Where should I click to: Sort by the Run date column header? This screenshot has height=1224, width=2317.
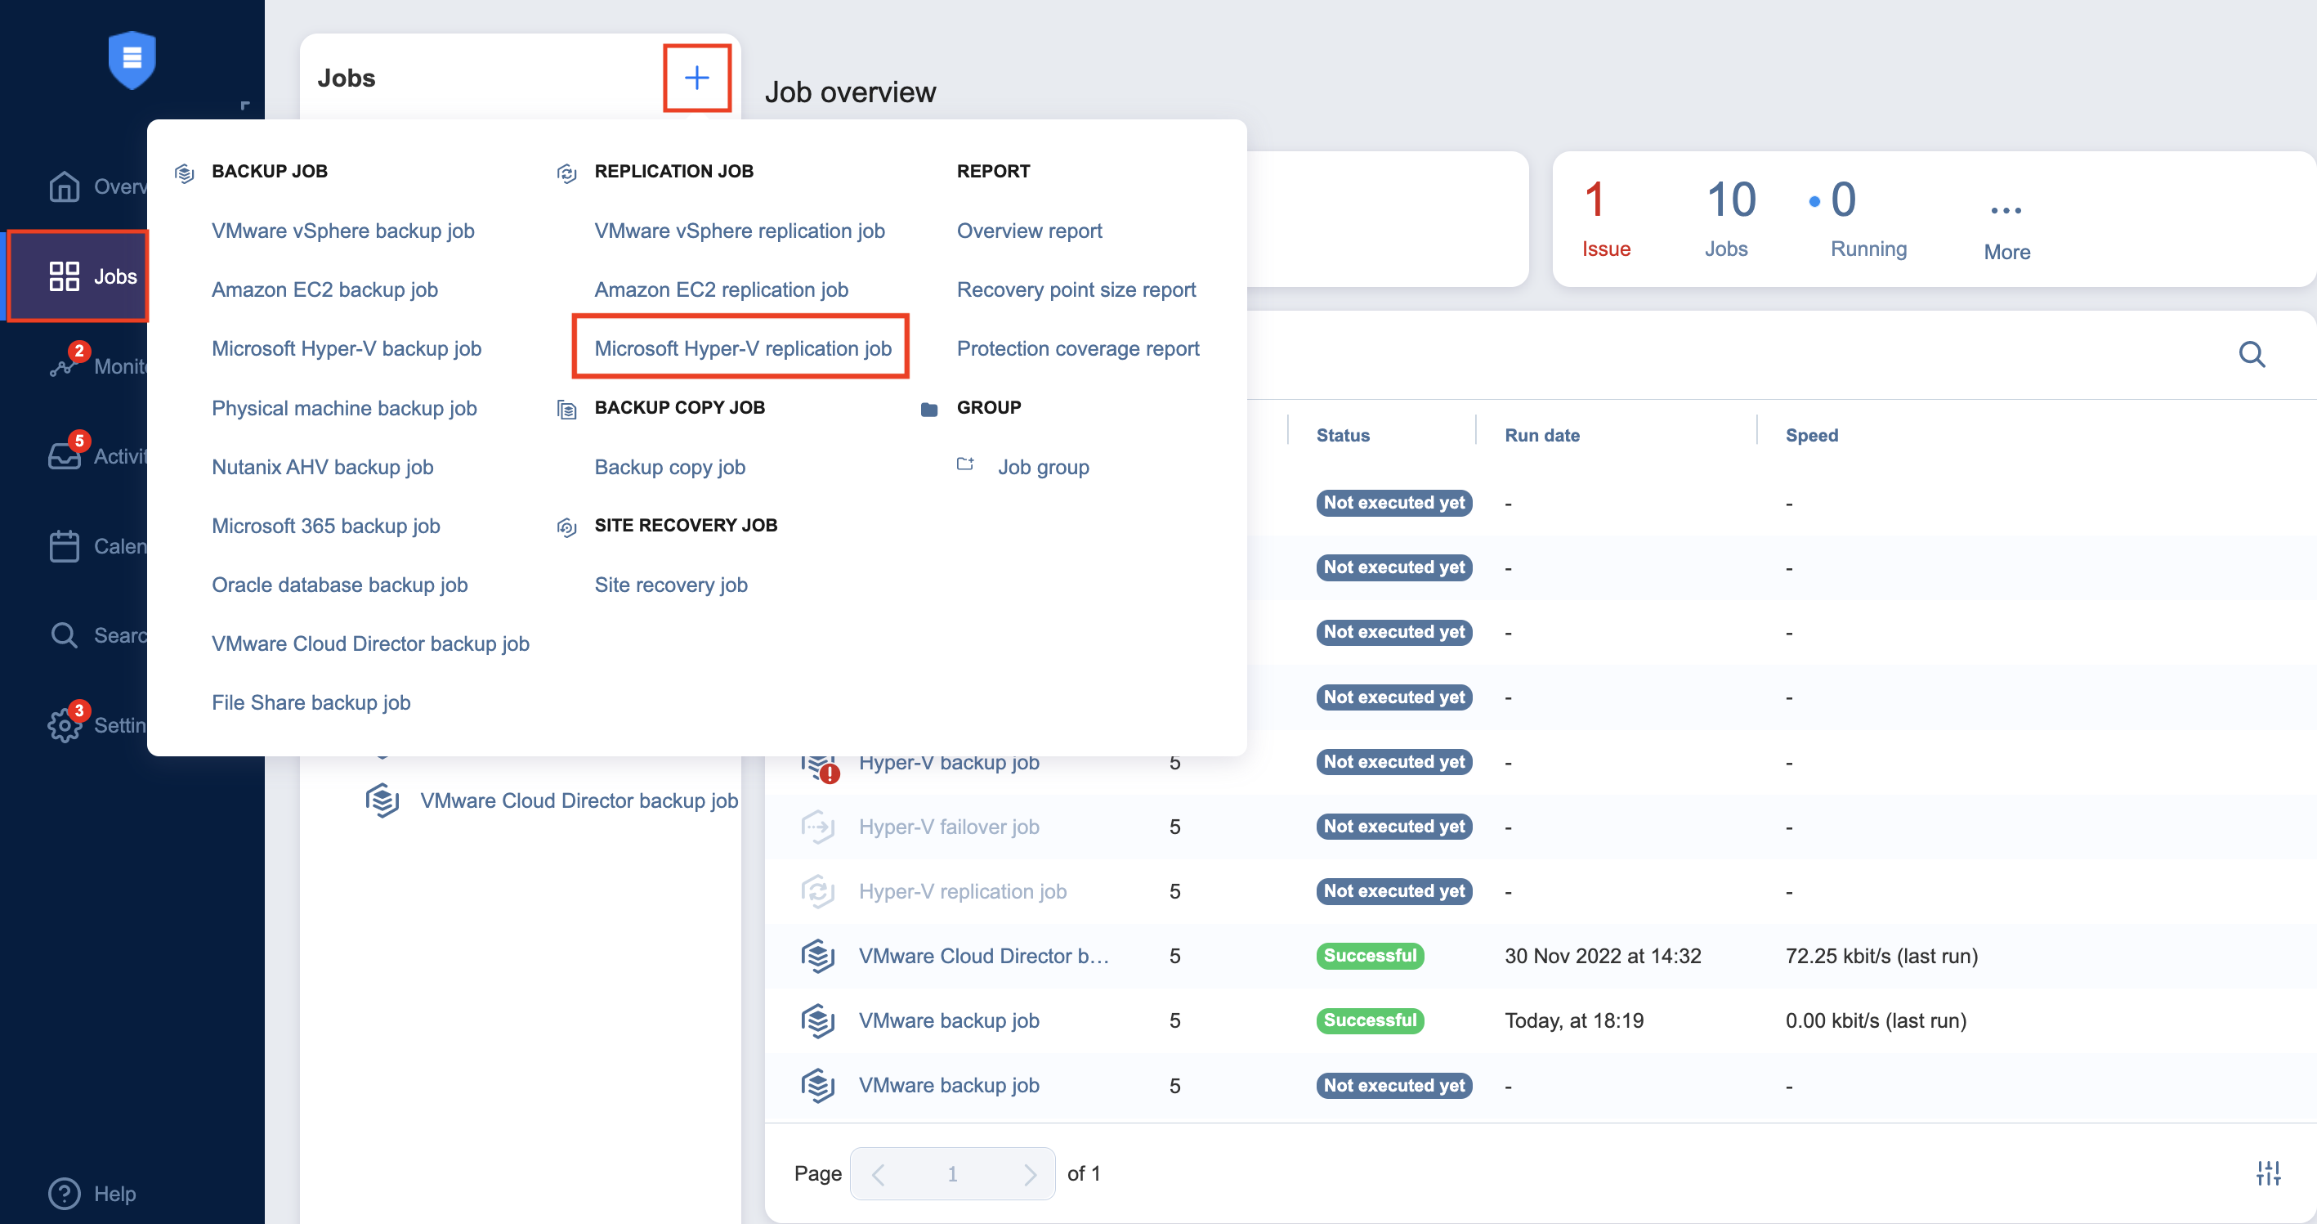click(1541, 435)
